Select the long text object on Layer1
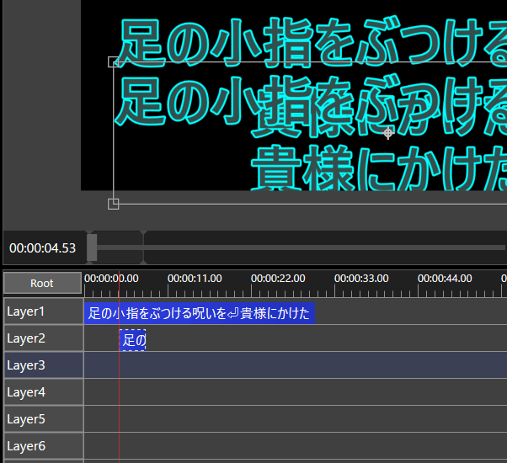The image size is (507, 463). (x=199, y=314)
